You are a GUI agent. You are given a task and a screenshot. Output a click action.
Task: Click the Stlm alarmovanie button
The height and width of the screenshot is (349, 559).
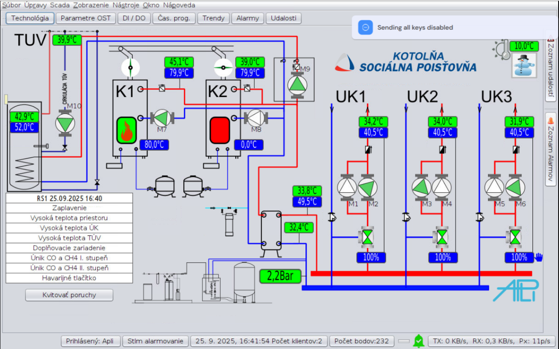[155, 341]
